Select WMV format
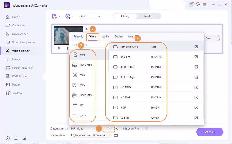Viewport: 232px width, 144px height. tap(89, 115)
